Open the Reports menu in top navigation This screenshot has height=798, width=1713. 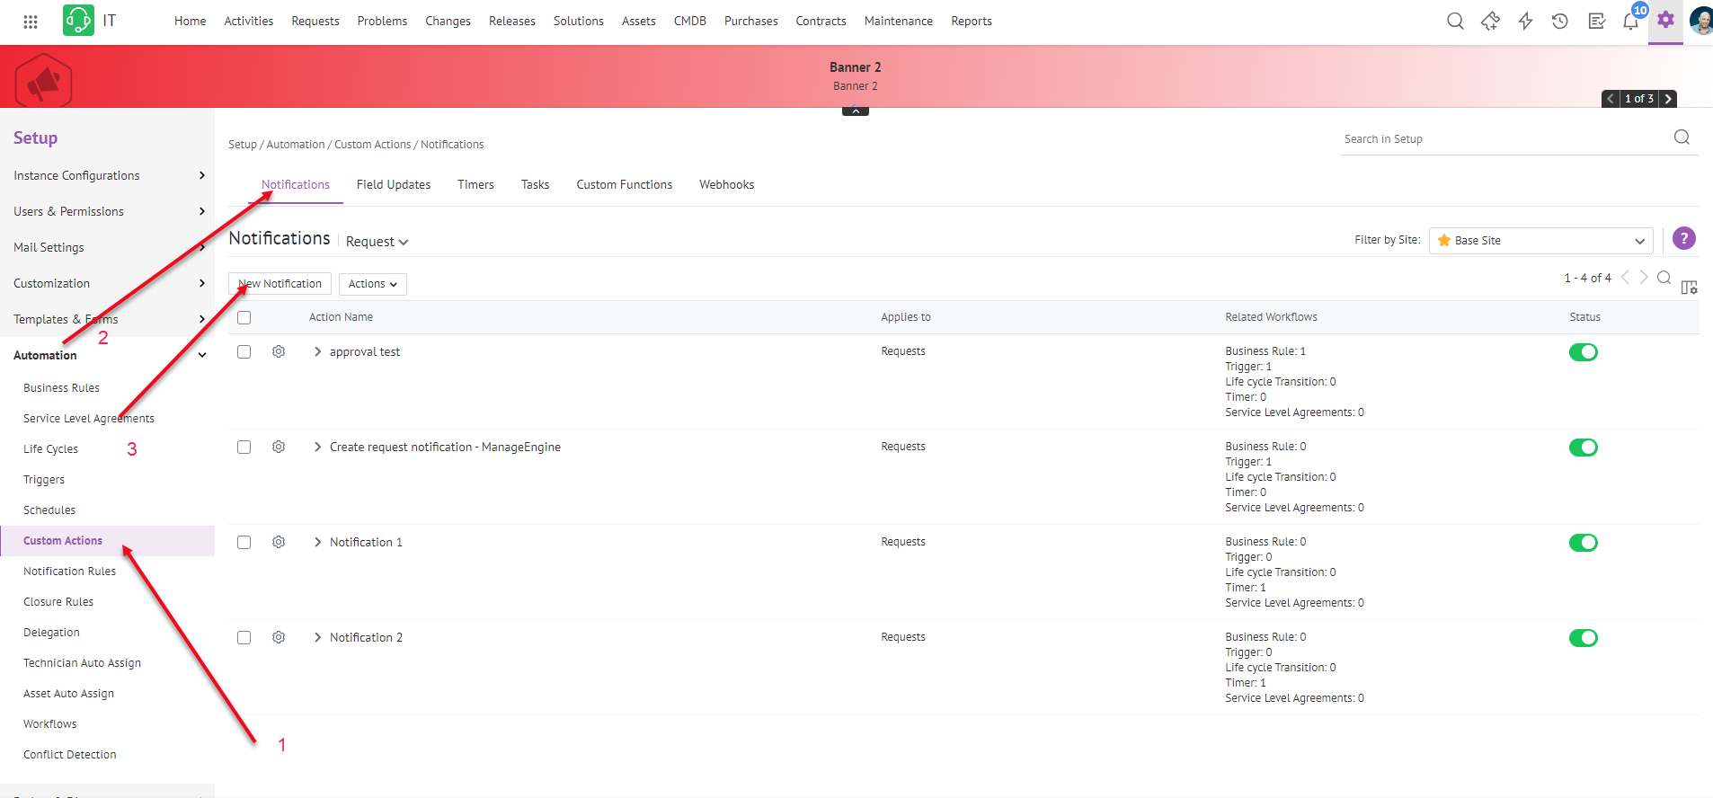(x=971, y=22)
